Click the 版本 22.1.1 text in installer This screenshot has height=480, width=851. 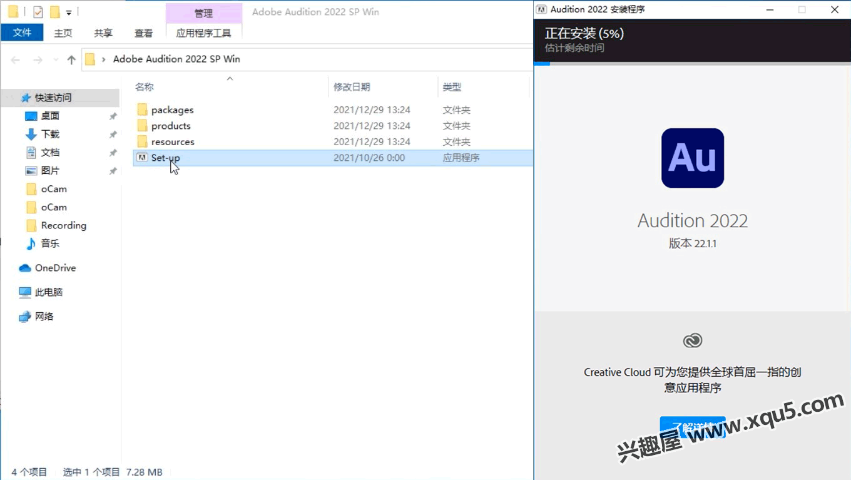(x=693, y=243)
